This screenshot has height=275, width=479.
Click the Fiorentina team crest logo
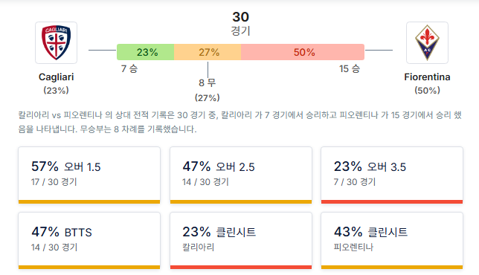(427, 42)
